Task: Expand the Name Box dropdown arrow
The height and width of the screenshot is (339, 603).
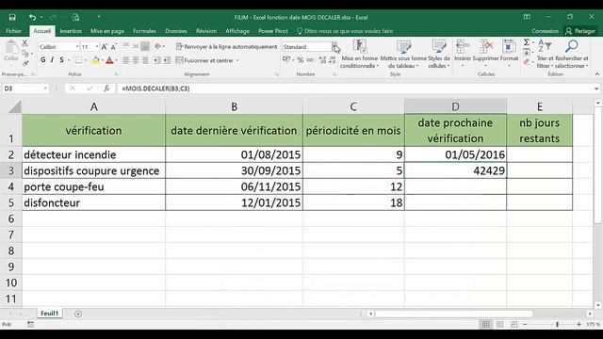Action: 45,89
